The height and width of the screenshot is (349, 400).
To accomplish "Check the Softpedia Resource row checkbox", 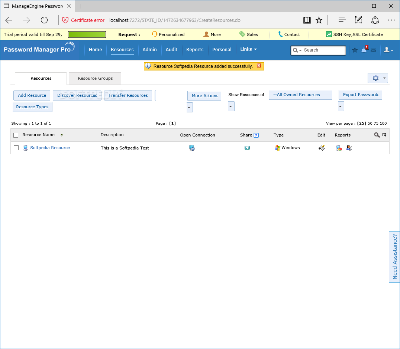I will coord(16,148).
